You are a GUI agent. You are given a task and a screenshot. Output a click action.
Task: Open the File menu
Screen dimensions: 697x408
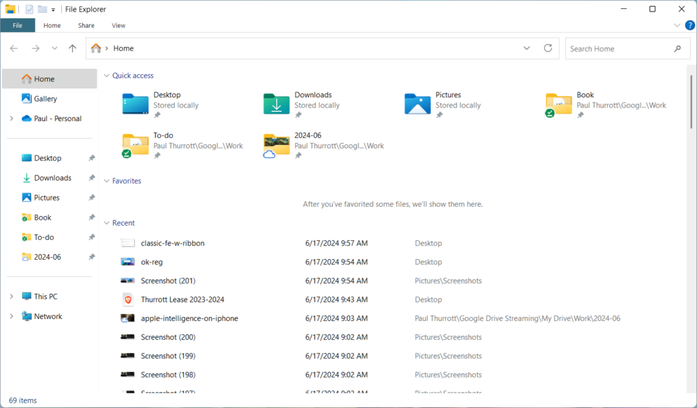click(x=18, y=24)
